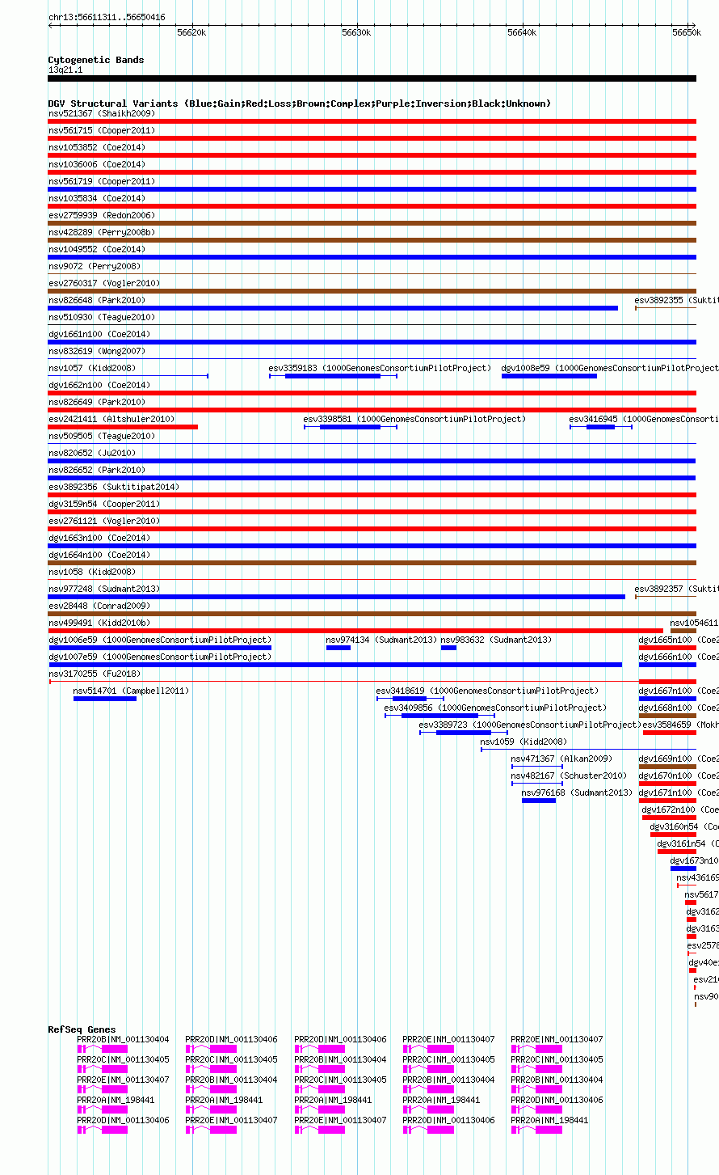Click nsv1057 (Kidd2008) label
The image size is (719, 1175).
click(92, 368)
